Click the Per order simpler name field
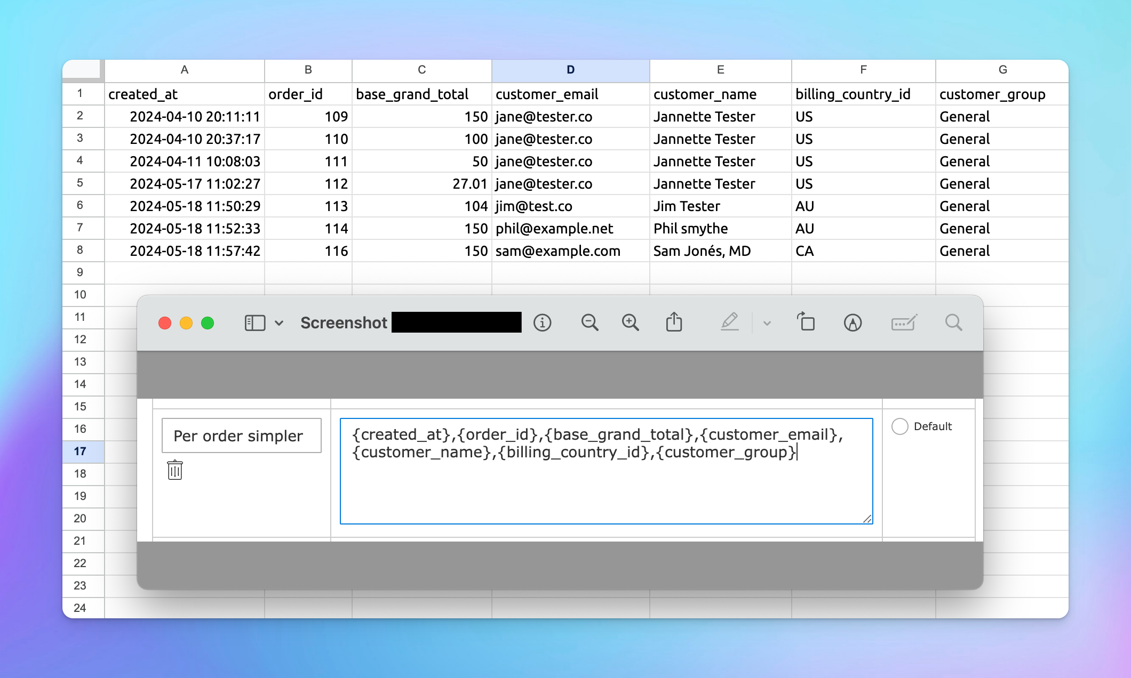Screen dimensions: 1131x678 (x=242, y=435)
